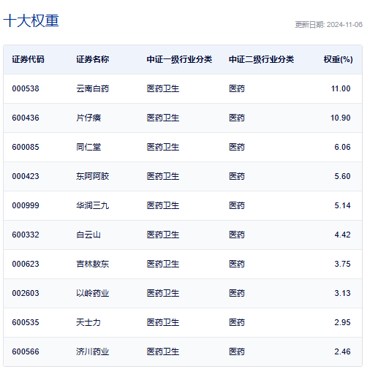Select the 华润三九 name cell
This screenshot has width=378, height=369.
click(92, 205)
